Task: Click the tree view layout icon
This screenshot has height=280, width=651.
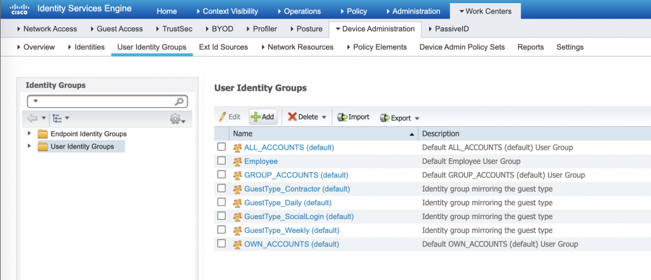Action: [57, 119]
